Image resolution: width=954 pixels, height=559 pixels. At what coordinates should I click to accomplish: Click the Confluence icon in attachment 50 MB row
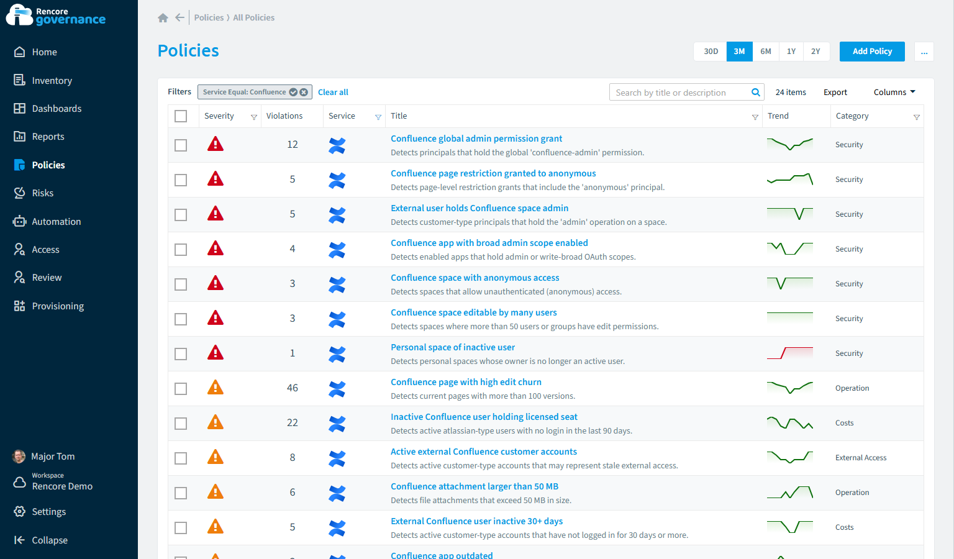[337, 494]
